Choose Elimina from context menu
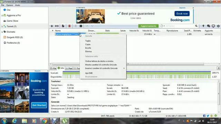The image size is (221, 124). pyautogui.click(x=88, y=51)
